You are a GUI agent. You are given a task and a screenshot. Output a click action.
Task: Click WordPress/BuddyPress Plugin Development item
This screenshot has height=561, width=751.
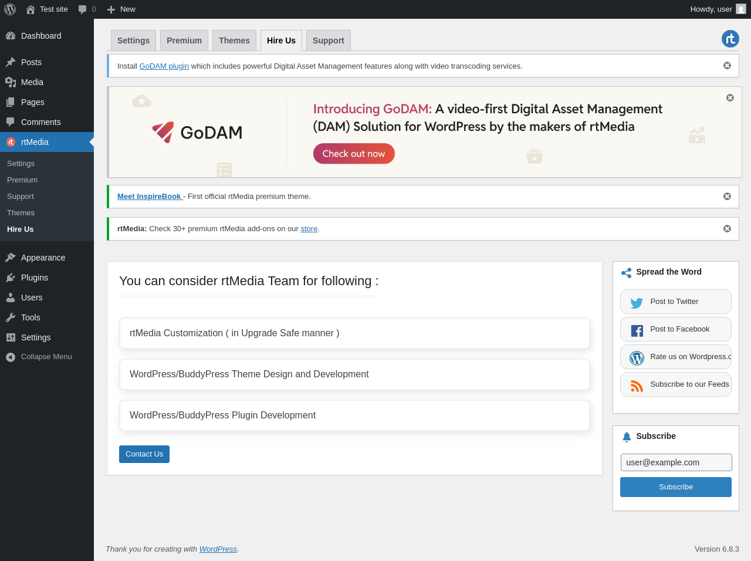[x=354, y=415]
